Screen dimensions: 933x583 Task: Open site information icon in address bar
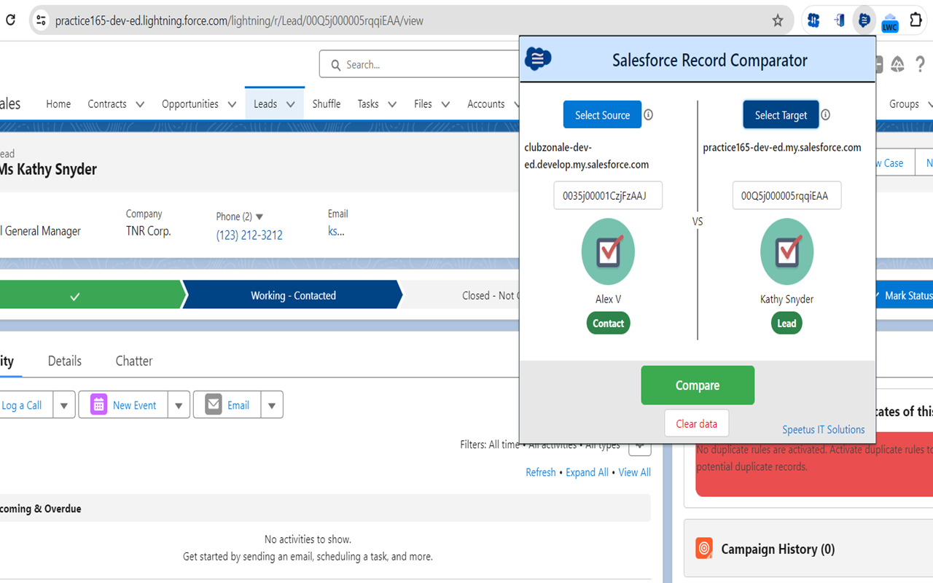41,20
